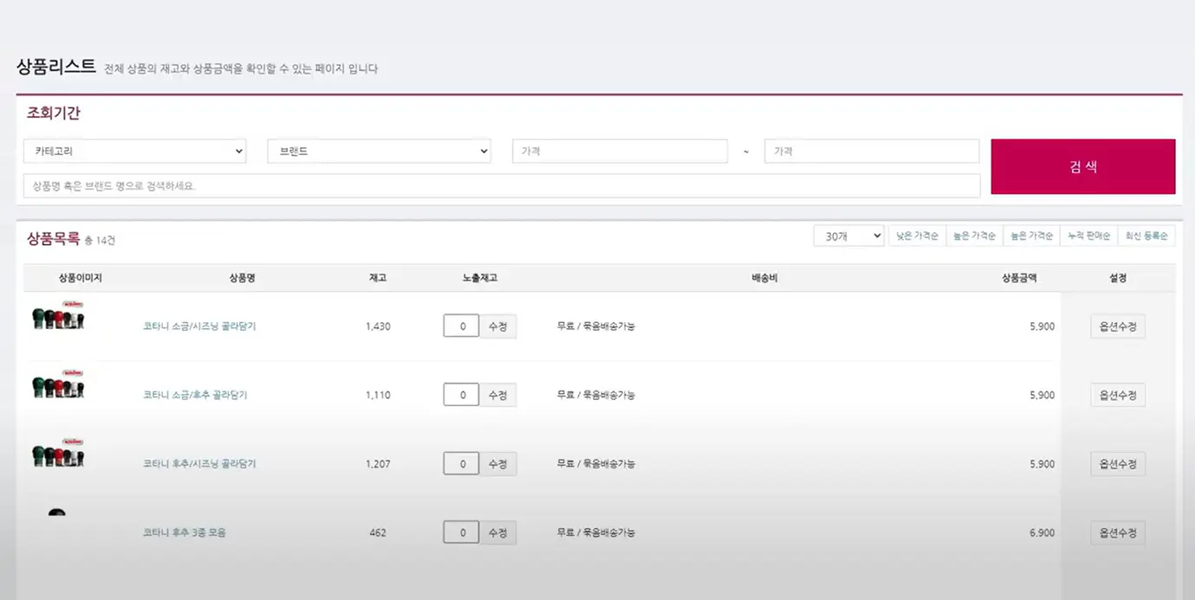This screenshot has height=600, width=1195.
Task: Sort by 낮은 가격순
Action: point(917,235)
